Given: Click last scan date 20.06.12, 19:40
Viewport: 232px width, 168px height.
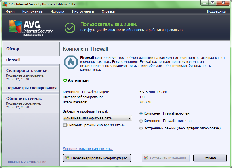Looking at the screenshot, I should (18, 79).
